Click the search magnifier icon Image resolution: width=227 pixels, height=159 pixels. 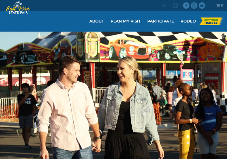164,5
